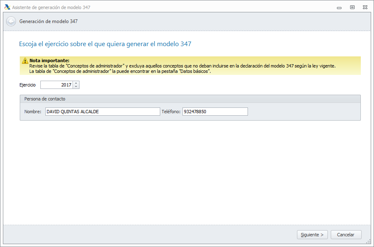Click the warning icon beside Nota importante
Screen dimensions: 374x247
click(25, 61)
